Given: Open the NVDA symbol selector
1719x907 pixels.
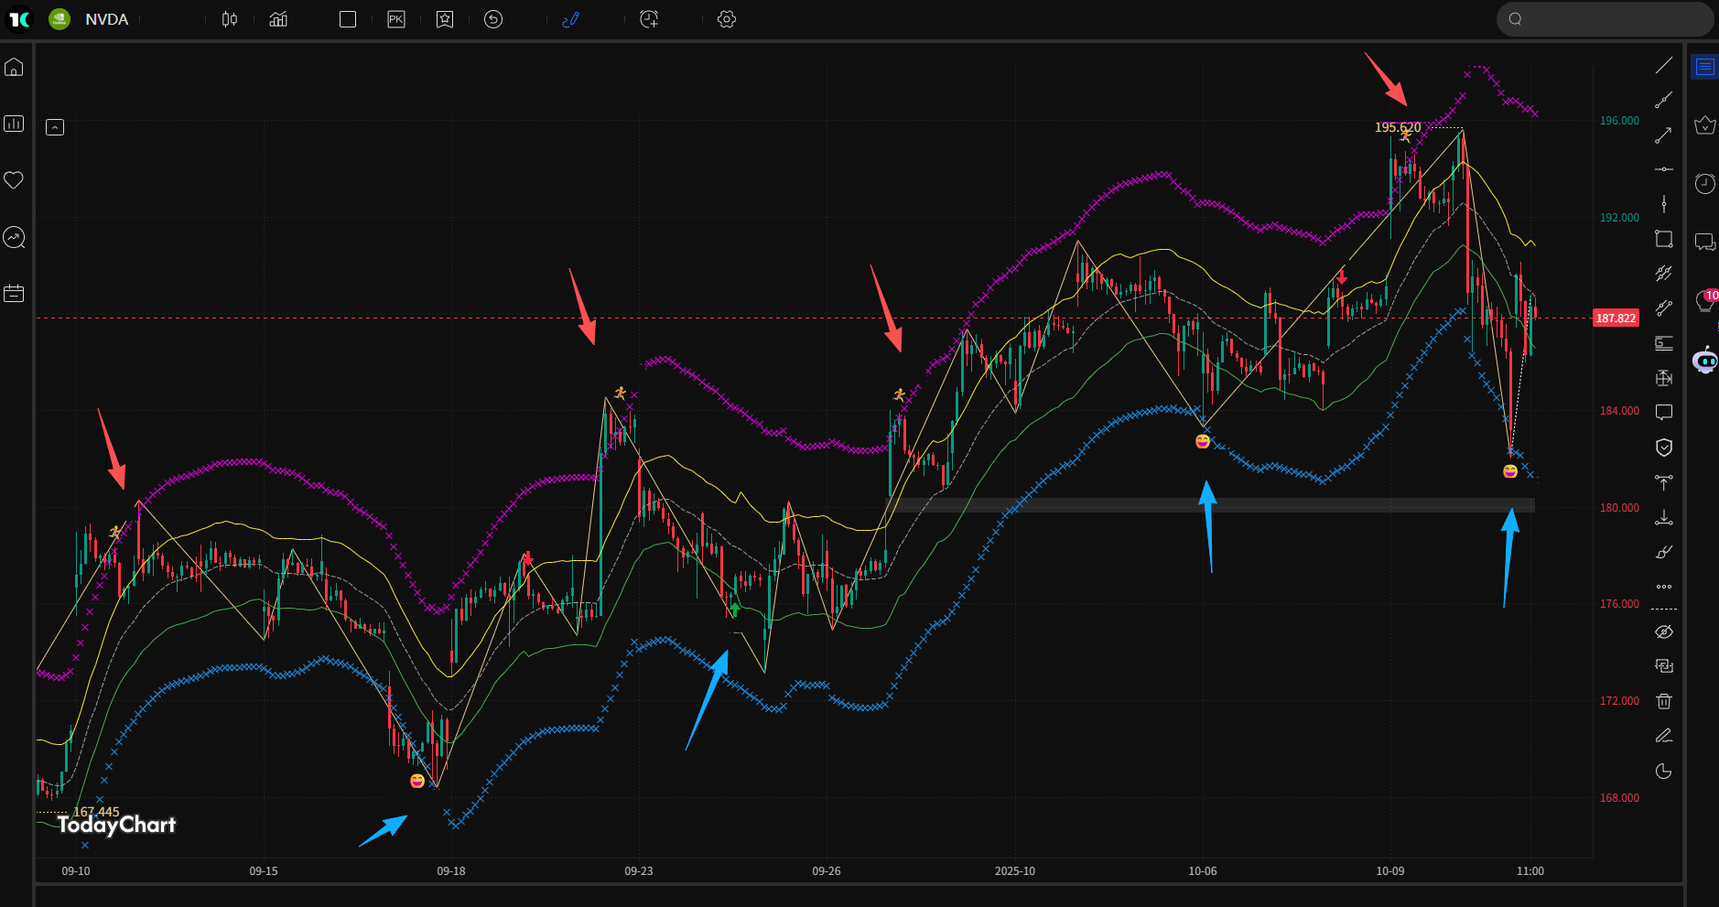Looking at the screenshot, I should coord(106,19).
